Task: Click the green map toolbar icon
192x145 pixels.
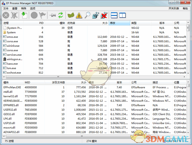Action: click(x=71, y=15)
